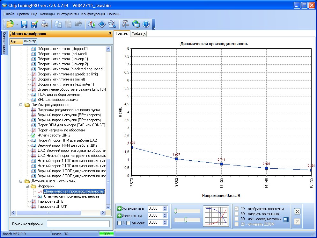Switch to the 'Таблица' tab
The height and width of the screenshot is (238, 317).
[x=139, y=34]
